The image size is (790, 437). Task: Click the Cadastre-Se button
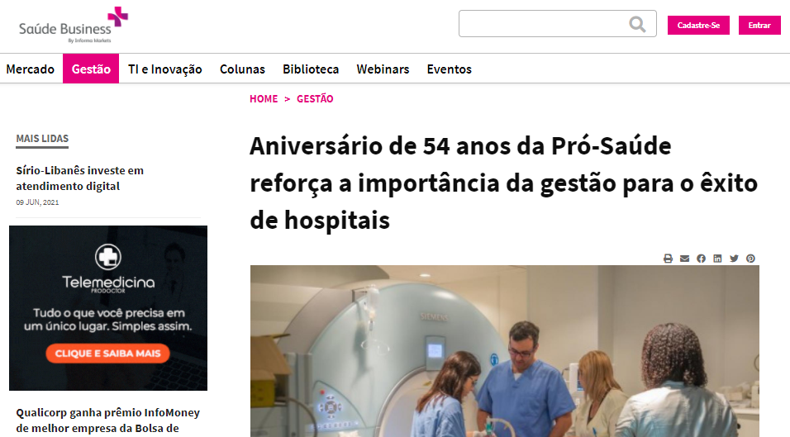pos(698,25)
